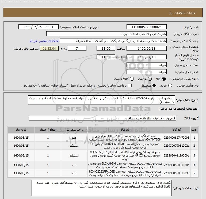206x199 pixels.
Task: Select the متوسط purchase type radio
Action: [154, 85]
